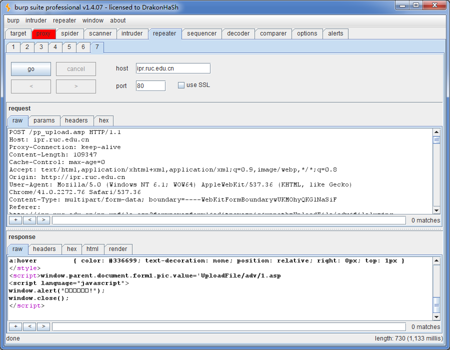This screenshot has width=450, height=350.
Task: Click the port input field
Action: coord(150,86)
